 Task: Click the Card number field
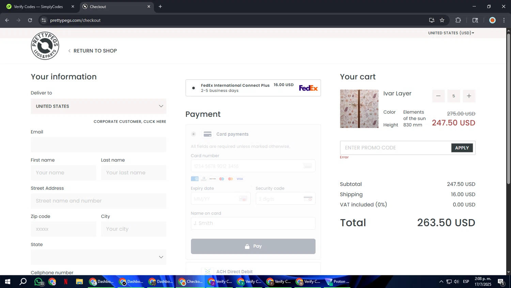tap(253, 166)
